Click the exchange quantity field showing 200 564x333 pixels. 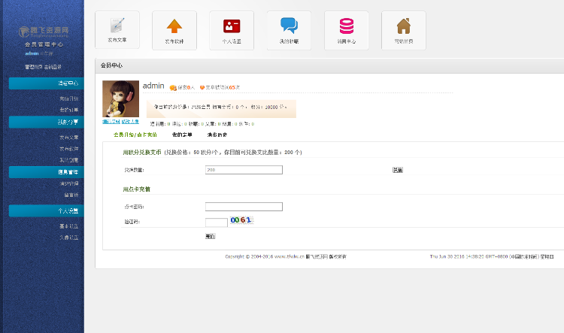[x=244, y=170]
